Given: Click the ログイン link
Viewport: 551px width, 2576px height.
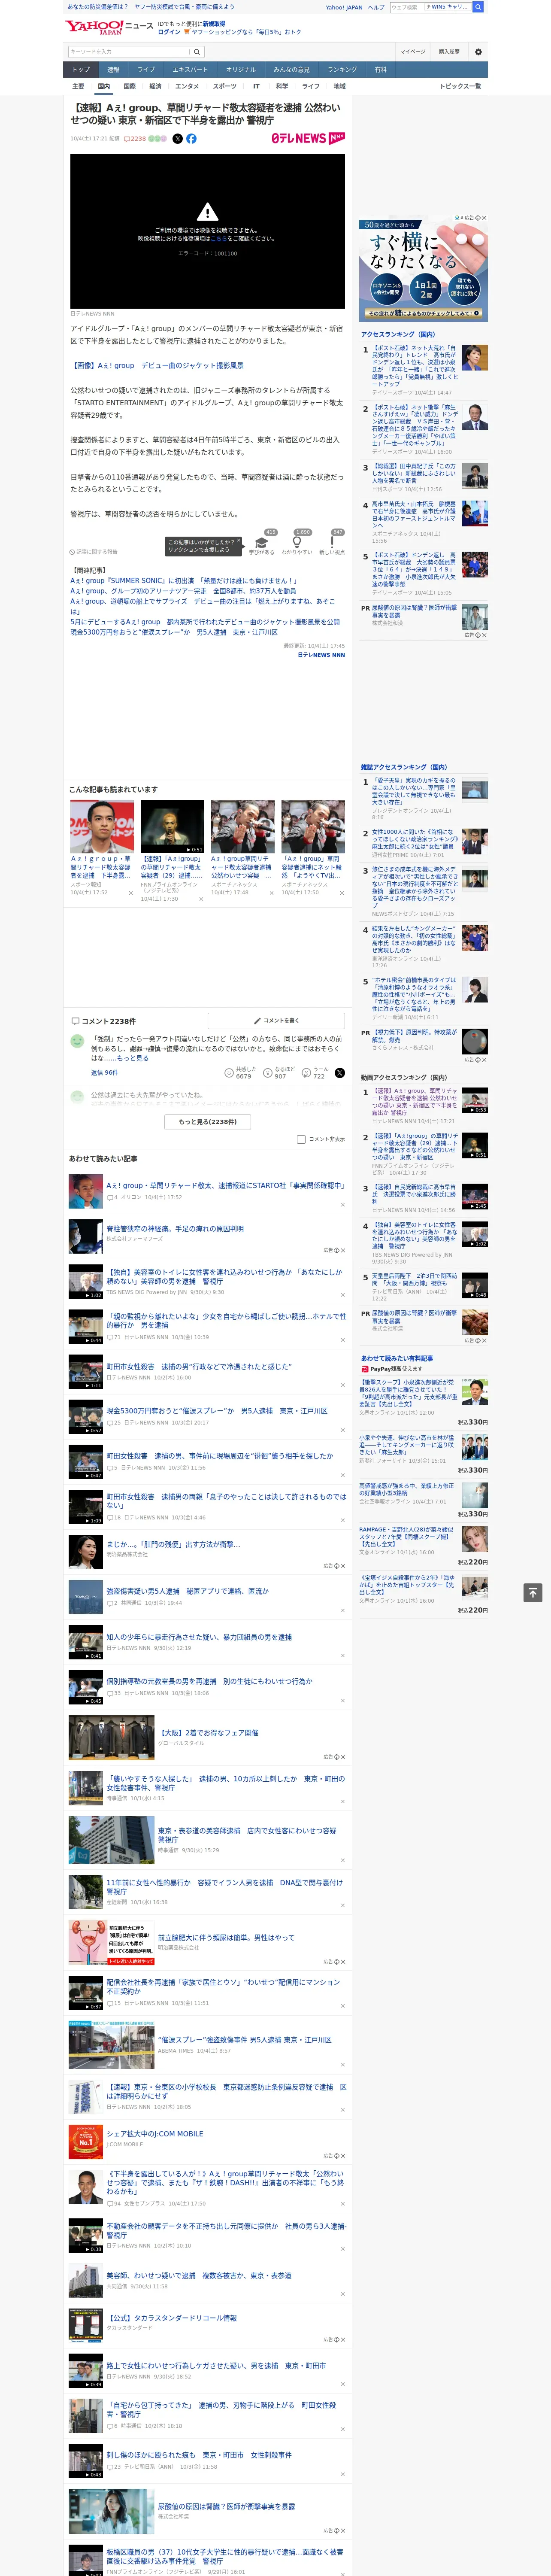Looking at the screenshot, I should click(x=169, y=32).
